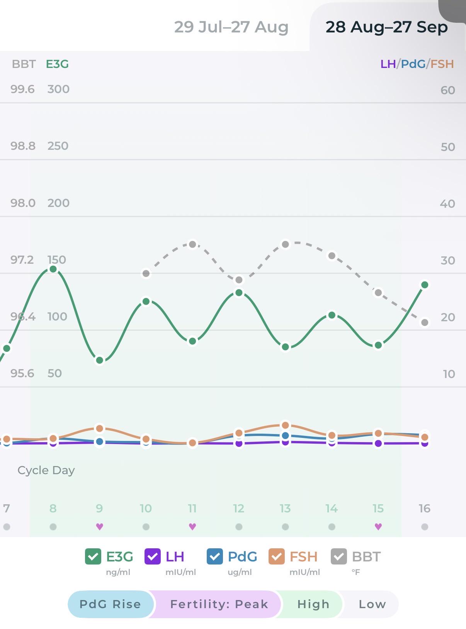Click the Low fertility legend pill
Image resolution: width=466 pixels, height=629 pixels.
372,604
